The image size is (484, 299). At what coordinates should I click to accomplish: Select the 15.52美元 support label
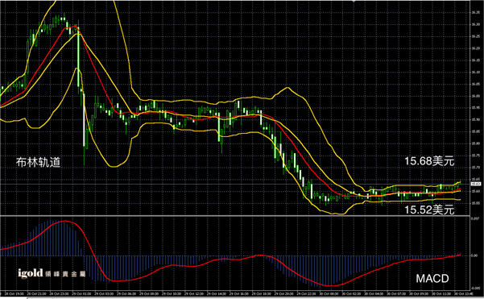coord(429,210)
